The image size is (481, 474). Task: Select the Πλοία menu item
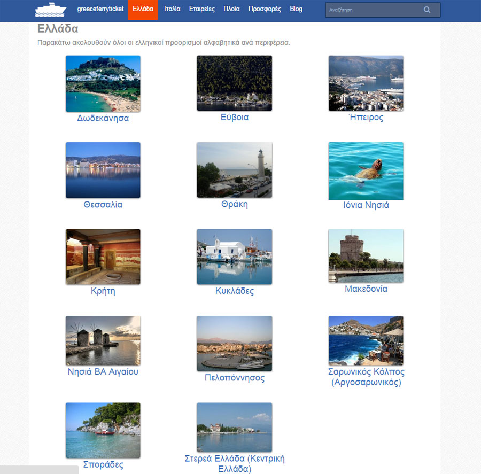231,9
